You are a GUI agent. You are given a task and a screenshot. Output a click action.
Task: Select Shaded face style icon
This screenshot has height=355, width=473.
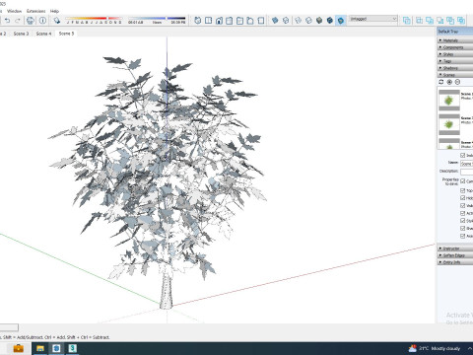point(319,21)
